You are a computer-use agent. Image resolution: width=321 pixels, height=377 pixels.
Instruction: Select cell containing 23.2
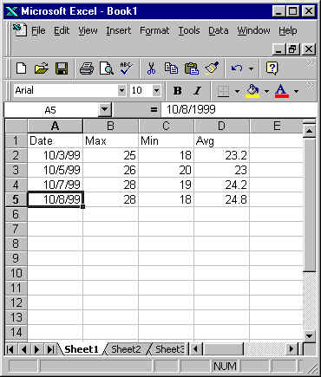(x=221, y=155)
